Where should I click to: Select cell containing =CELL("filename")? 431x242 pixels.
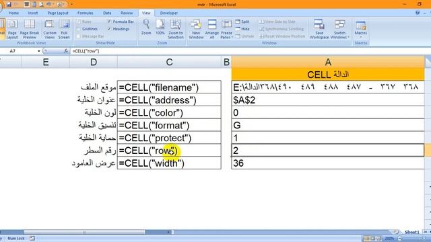pos(169,87)
